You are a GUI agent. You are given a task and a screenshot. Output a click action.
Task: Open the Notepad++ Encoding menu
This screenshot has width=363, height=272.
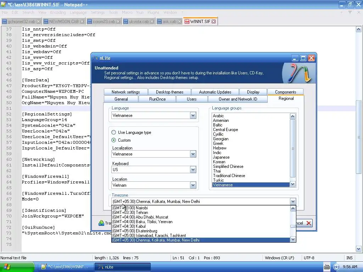[58, 12]
